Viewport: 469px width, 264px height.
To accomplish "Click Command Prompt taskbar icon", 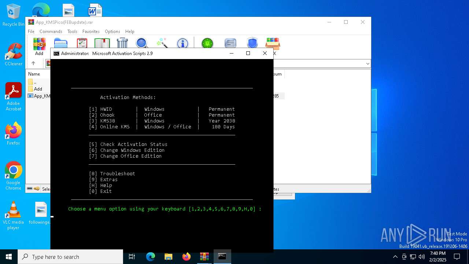I will 222,257.
